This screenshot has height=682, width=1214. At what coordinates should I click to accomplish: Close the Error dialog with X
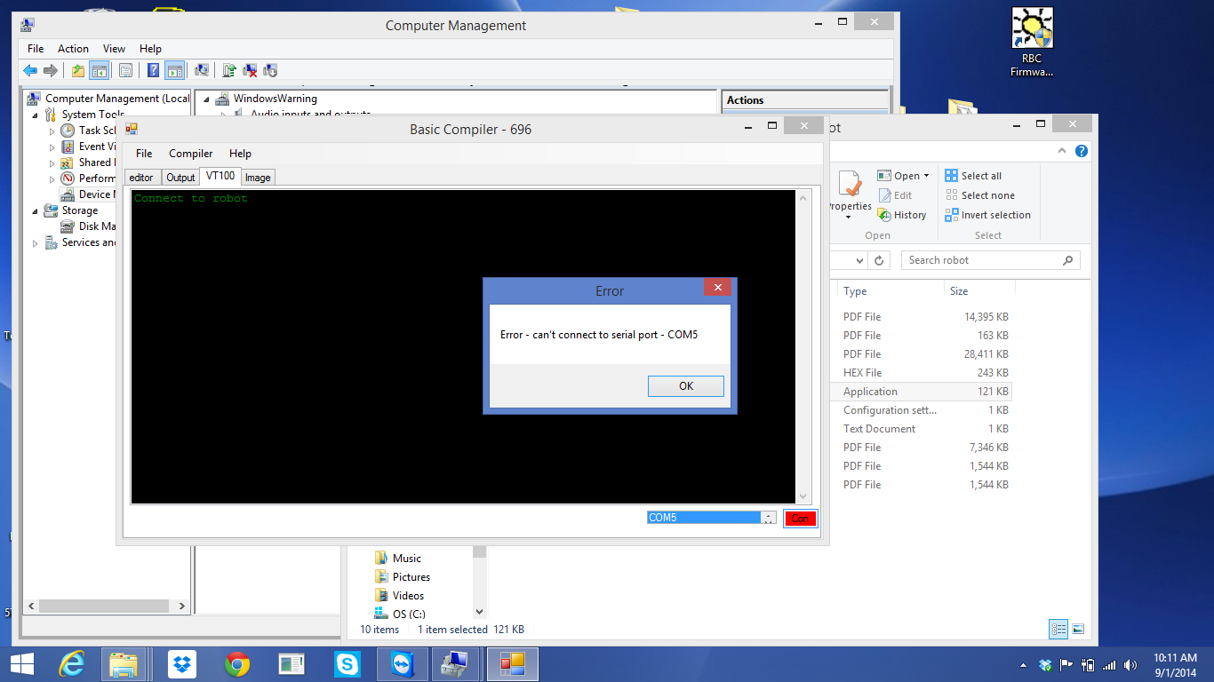pos(717,288)
